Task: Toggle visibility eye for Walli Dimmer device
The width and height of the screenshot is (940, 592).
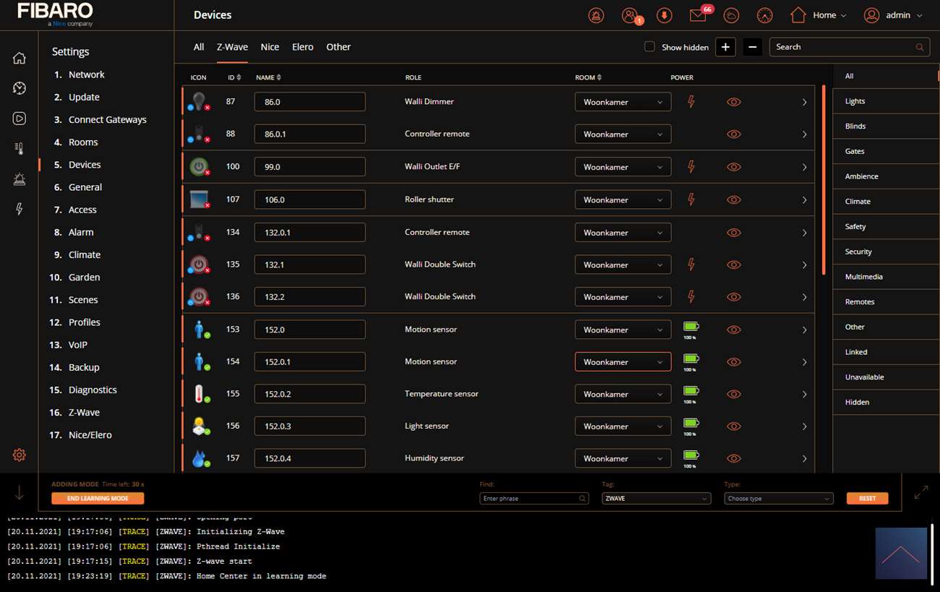Action: point(733,102)
